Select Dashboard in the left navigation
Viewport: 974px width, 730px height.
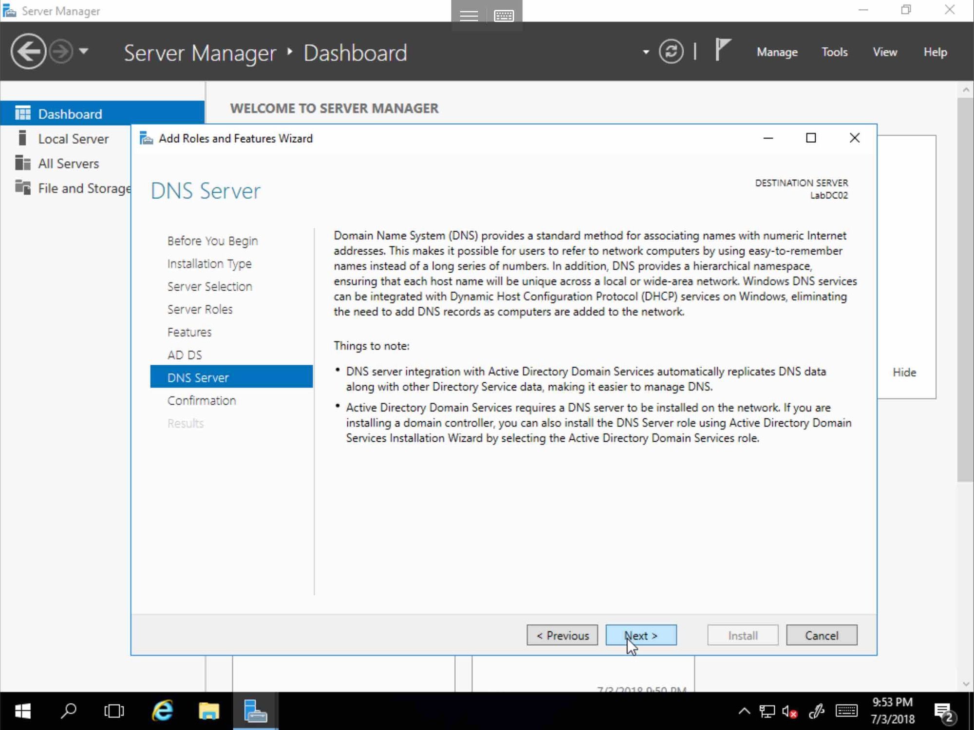coord(102,113)
